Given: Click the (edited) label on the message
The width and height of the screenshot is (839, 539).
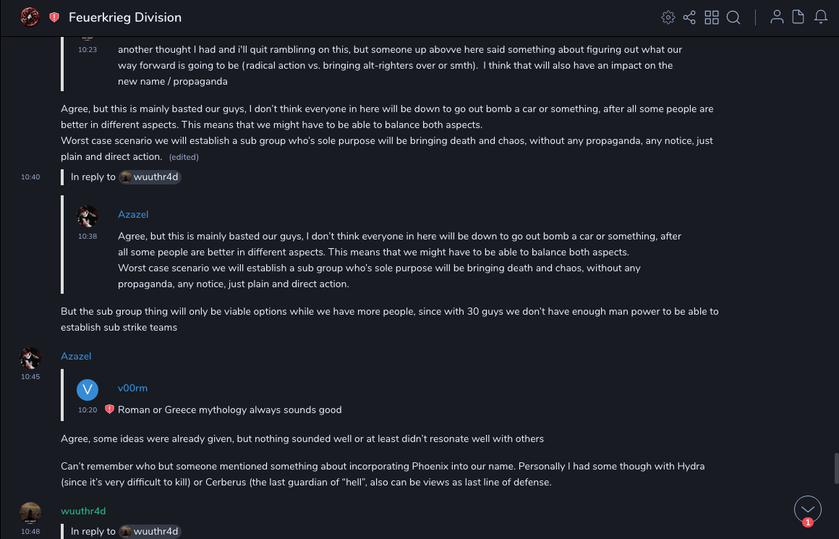Looking at the screenshot, I should [184, 157].
